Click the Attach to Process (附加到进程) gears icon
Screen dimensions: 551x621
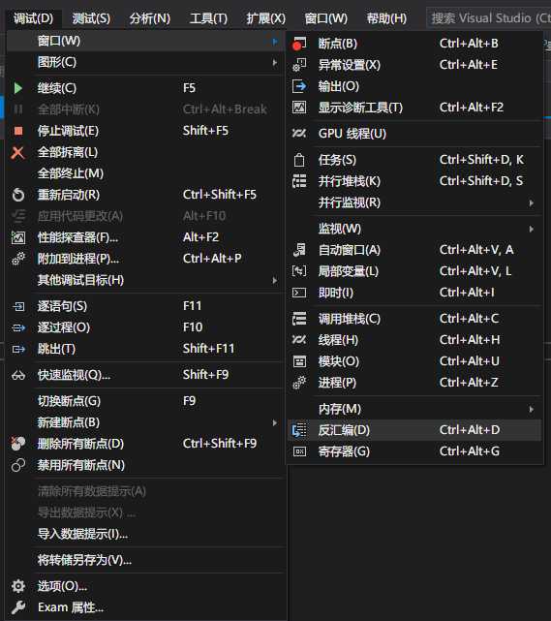coord(18,259)
